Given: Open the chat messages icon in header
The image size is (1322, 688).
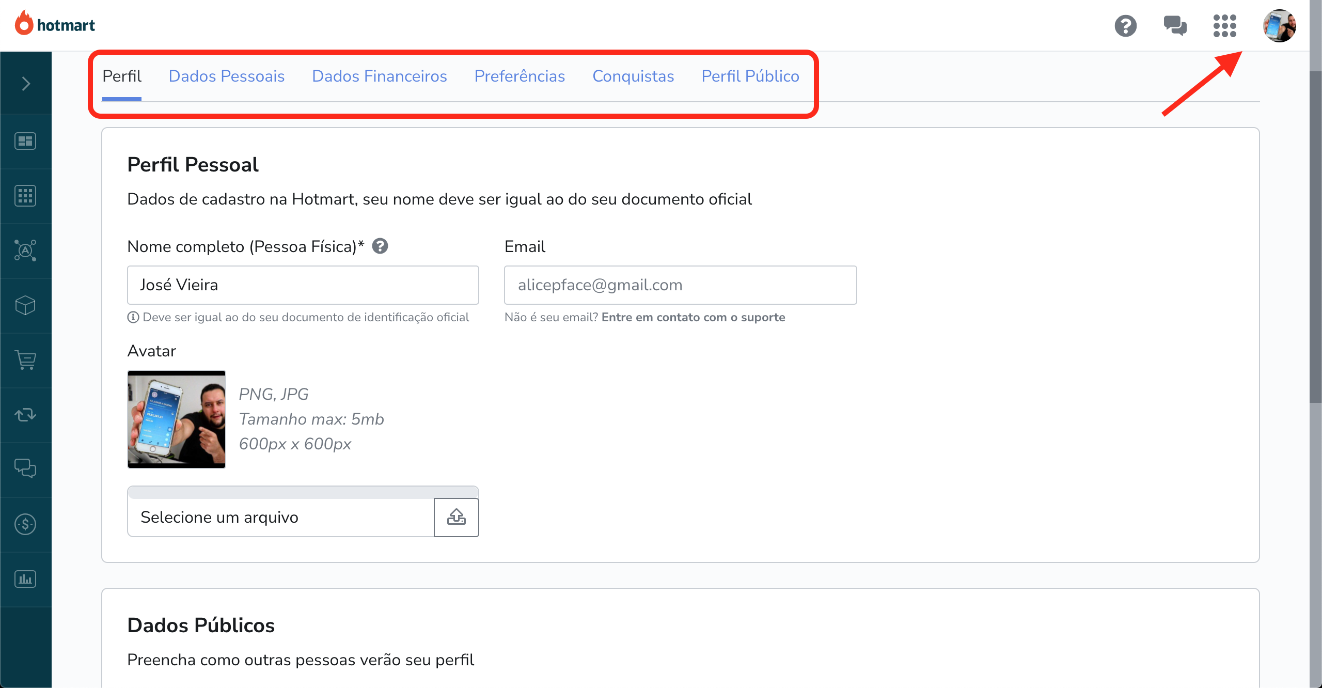Looking at the screenshot, I should tap(1175, 25).
